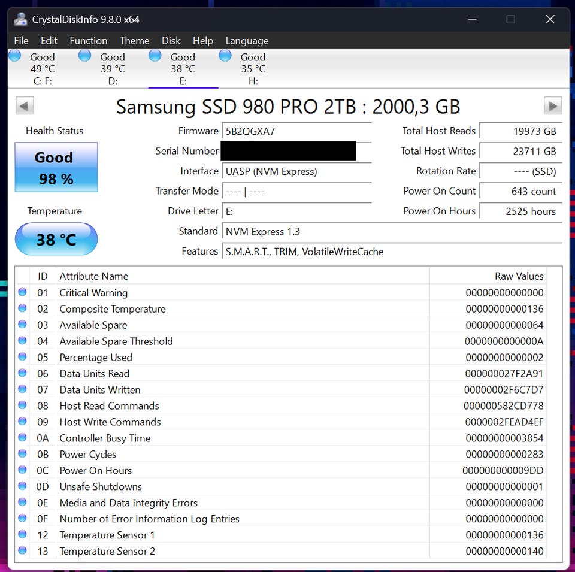This screenshot has width=575, height=572.
Task: Click the status orb for Host Write Commands
Action: tap(22, 421)
